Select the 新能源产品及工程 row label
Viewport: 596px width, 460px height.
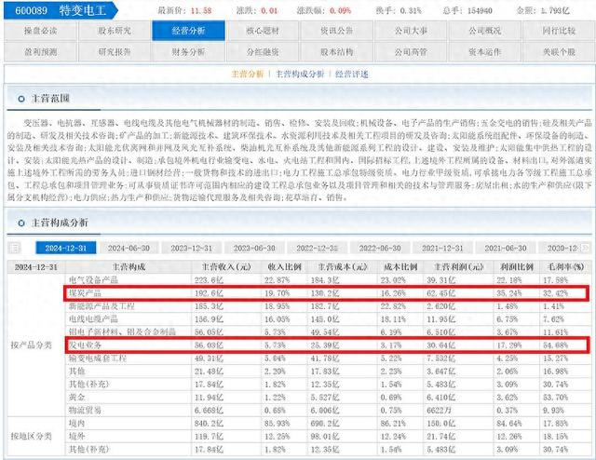102,306
